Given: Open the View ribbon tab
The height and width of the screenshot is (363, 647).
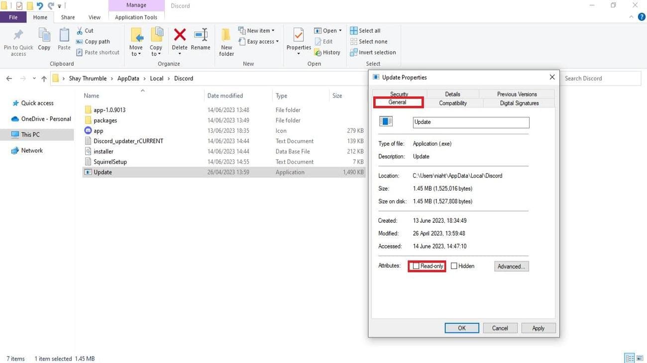Looking at the screenshot, I should click(x=94, y=17).
